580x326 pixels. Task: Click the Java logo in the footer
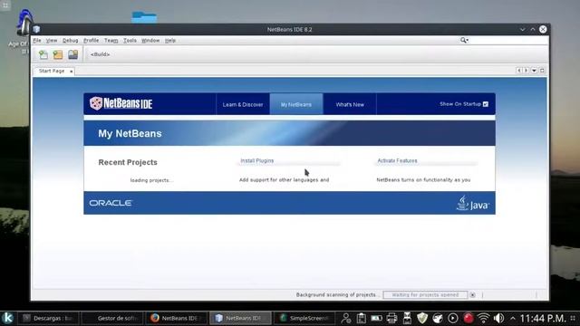point(473,203)
